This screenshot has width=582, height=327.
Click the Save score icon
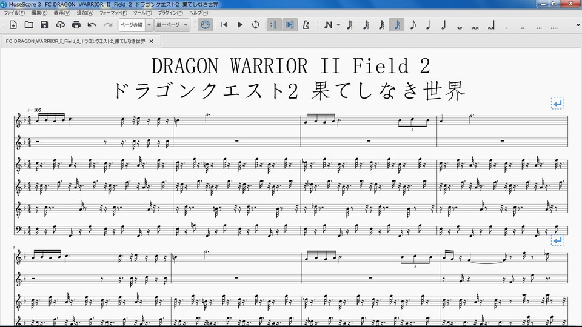44,25
